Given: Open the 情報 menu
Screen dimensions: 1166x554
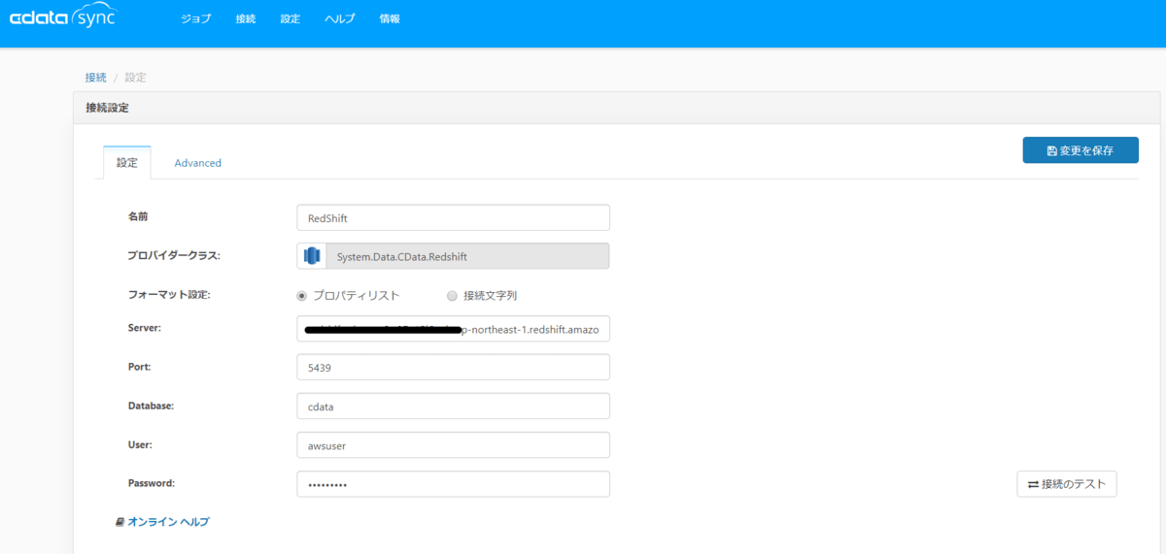Looking at the screenshot, I should pos(390,19).
